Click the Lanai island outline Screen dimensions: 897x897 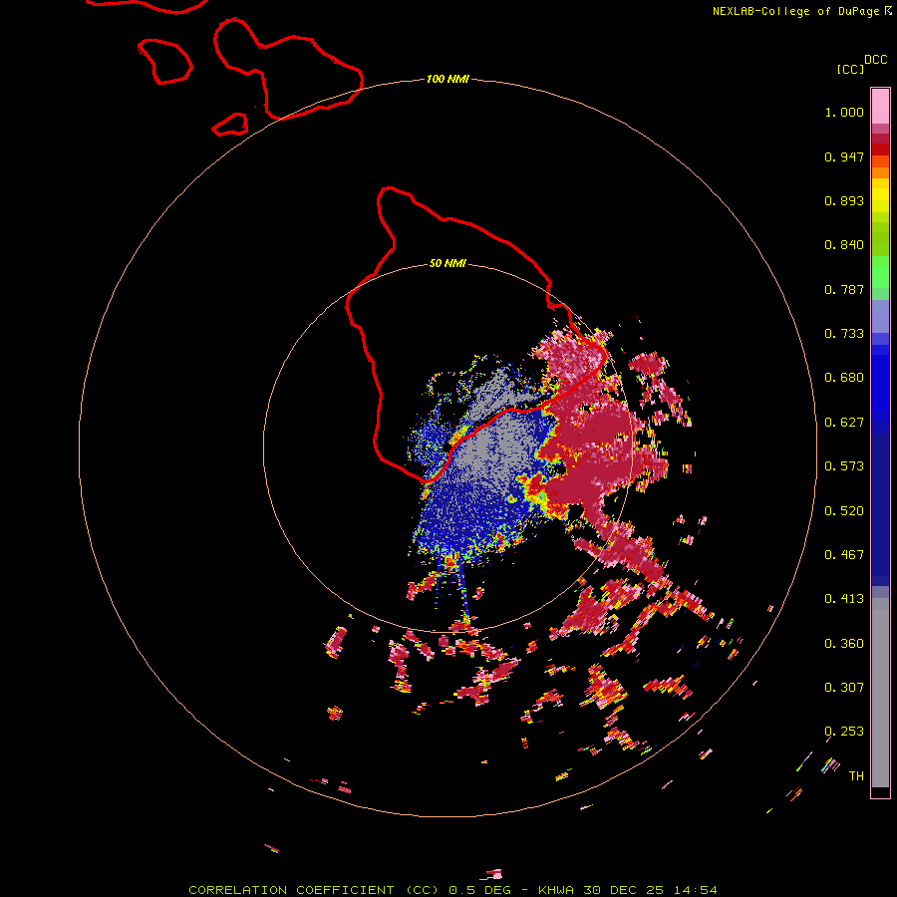coord(164,62)
